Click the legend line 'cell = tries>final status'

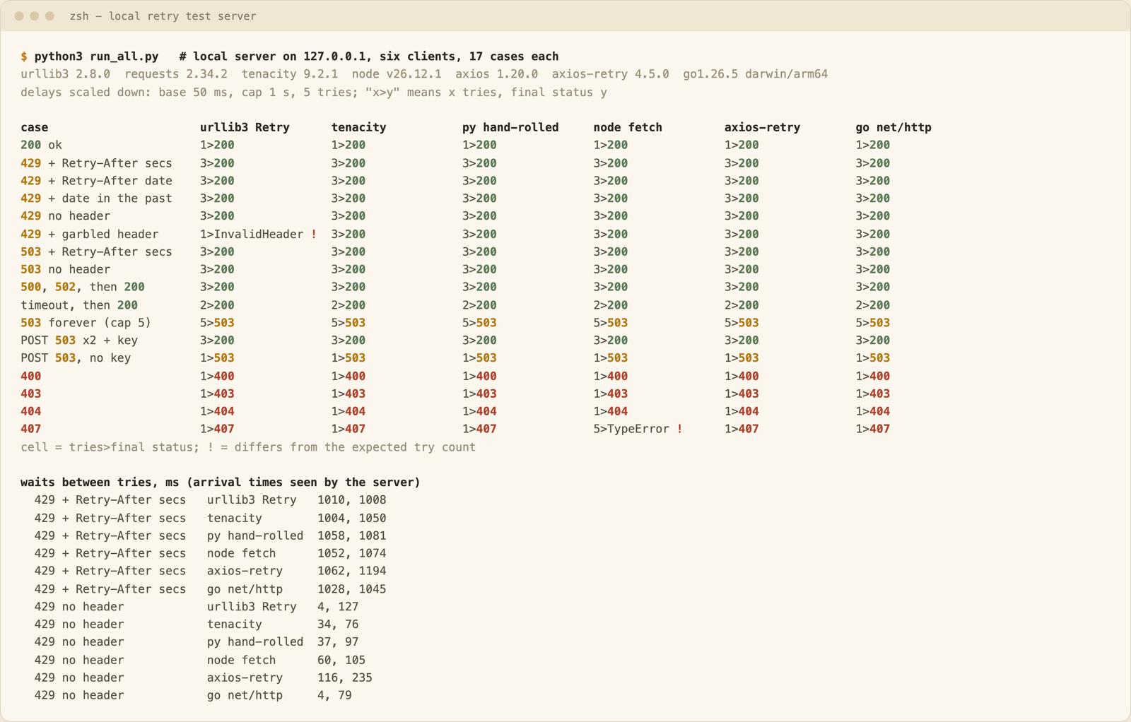pyautogui.click(x=248, y=447)
